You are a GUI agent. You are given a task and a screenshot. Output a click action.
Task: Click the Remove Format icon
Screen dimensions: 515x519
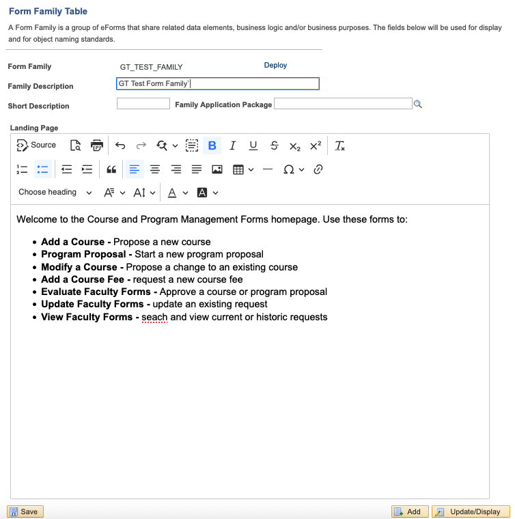[x=339, y=145]
